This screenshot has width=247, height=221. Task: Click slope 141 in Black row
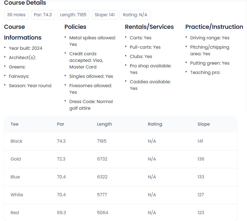[200, 141]
